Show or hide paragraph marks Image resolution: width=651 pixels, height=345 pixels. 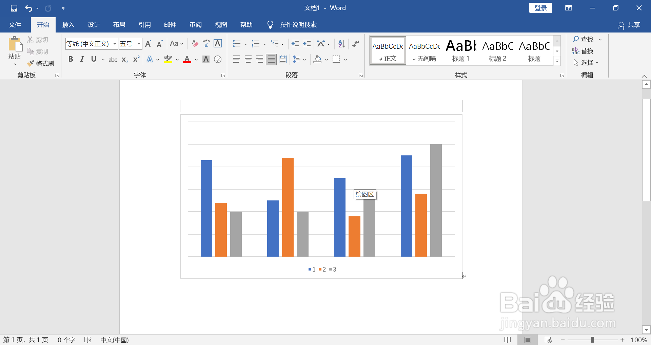(355, 44)
